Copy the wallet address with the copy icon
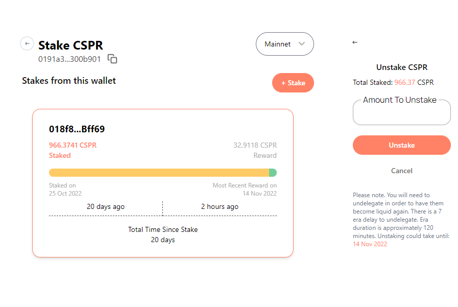The width and height of the screenshot is (458, 307). coord(112,59)
